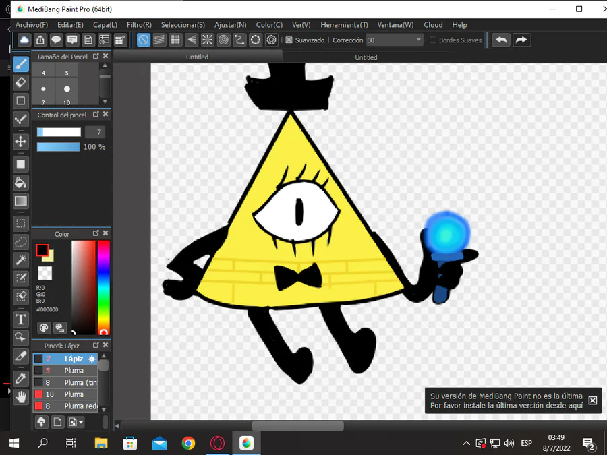Select the Text tool
Viewport: 607px width, 455px height.
(x=21, y=320)
